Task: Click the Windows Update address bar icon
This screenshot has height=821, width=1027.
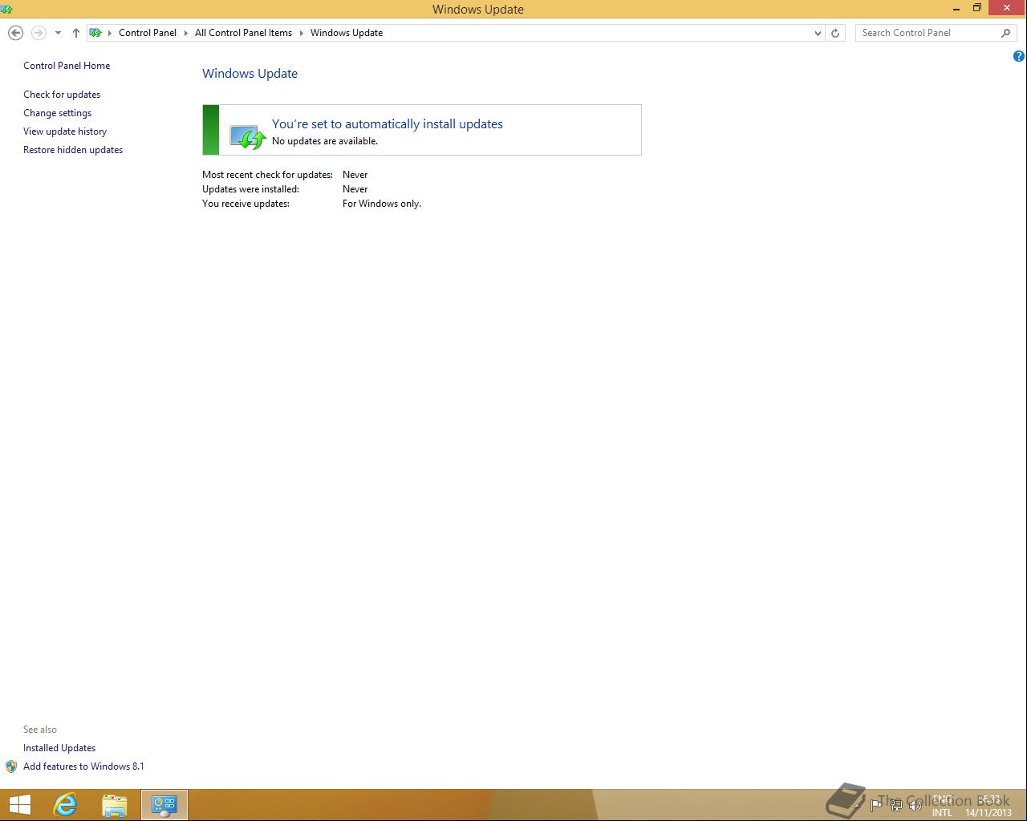Action: click(95, 33)
